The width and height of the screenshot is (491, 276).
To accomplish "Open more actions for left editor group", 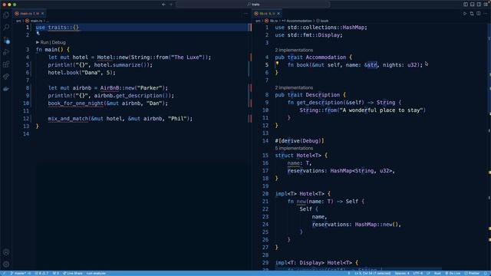I will (x=245, y=14).
